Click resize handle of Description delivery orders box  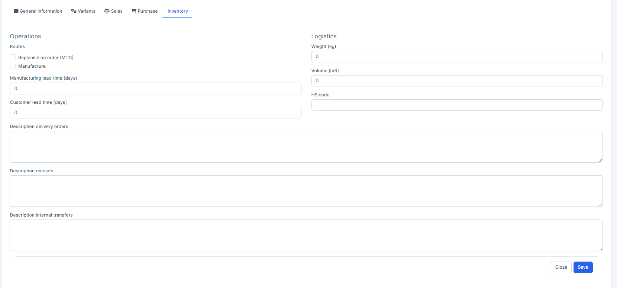click(600, 160)
